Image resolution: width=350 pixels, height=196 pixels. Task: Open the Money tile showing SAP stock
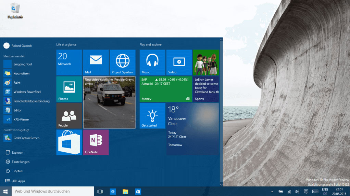pyautogui.click(x=166, y=89)
